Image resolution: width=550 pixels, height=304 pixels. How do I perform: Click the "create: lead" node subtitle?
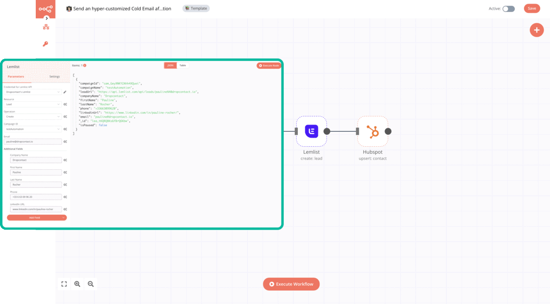pos(312,159)
